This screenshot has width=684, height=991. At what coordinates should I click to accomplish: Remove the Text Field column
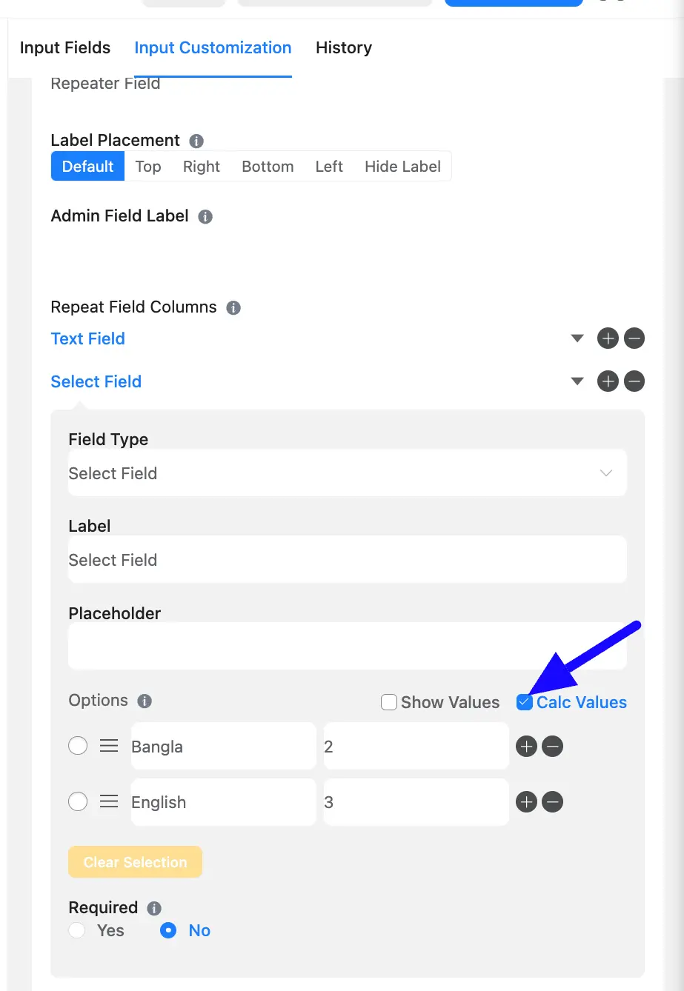pyautogui.click(x=634, y=339)
